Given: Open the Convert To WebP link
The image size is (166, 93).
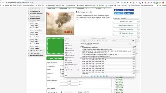Looking at the screenshot, I should click(x=34, y=49).
